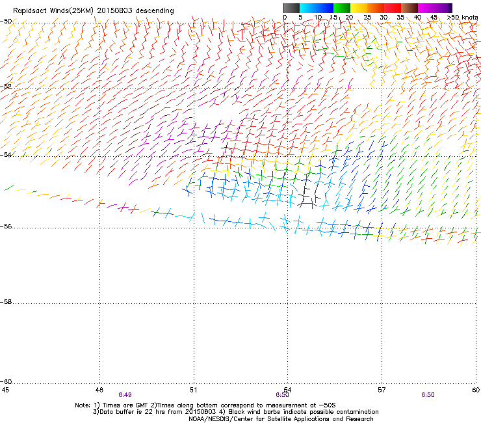Click the longitude 51 axis label
The image size is (481, 423).
coord(193,390)
